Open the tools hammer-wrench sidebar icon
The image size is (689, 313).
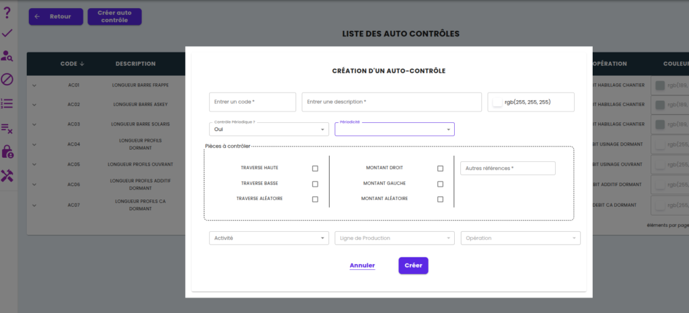pos(7,175)
